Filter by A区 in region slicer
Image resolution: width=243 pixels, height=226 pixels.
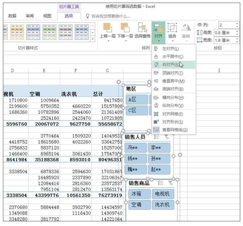(137, 99)
